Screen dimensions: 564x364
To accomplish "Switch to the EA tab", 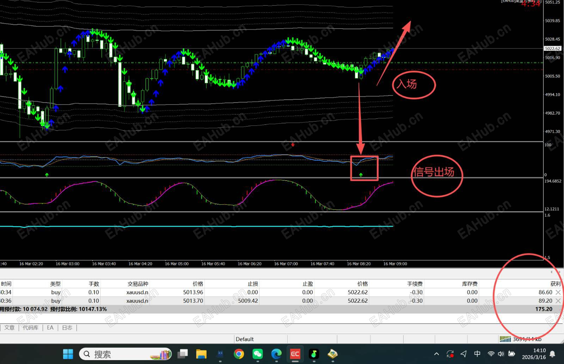I will point(50,328).
